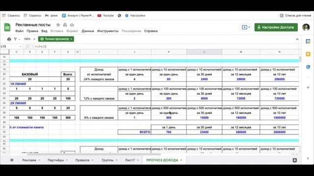Click the Explore icon at bottom right
Image resolution: width=314 pixels, height=176 pixels.
[294, 160]
